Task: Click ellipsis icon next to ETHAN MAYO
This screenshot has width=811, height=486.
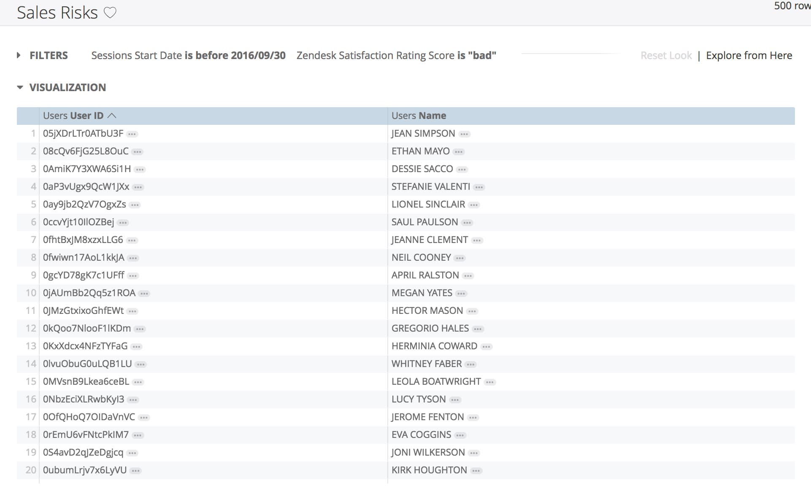Action: tap(459, 152)
